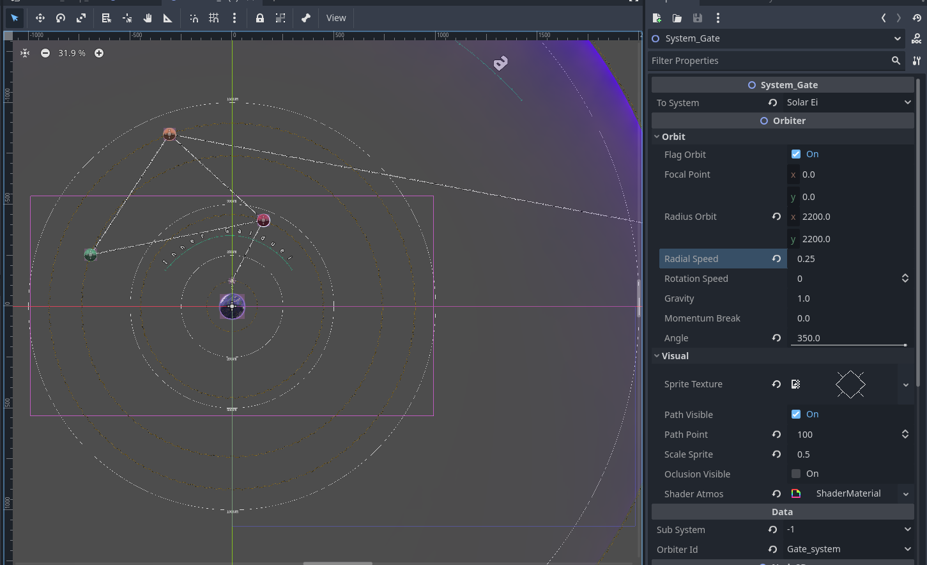
Task: Switch to the Rotate Mode tool
Action: click(x=61, y=18)
